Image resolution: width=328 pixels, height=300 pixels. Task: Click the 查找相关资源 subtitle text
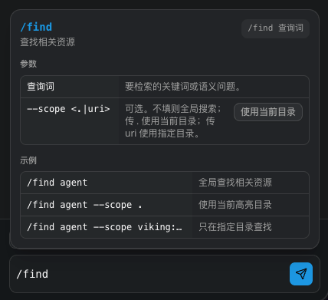(x=48, y=42)
